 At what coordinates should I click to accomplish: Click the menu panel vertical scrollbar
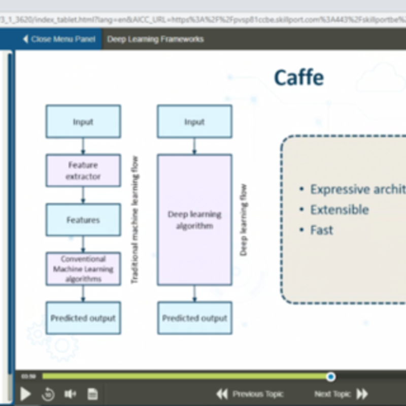10,213
